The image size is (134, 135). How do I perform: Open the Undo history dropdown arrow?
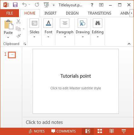29,5
